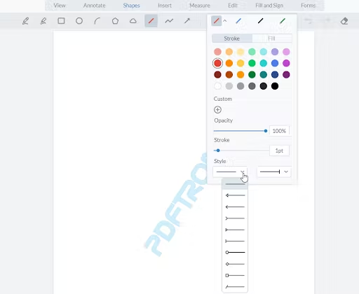Select the Polygon shape tool
The height and width of the screenshot is (294, 359).
tap(115, 21)
